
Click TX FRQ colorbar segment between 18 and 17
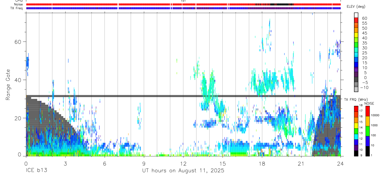pos(356,109)
